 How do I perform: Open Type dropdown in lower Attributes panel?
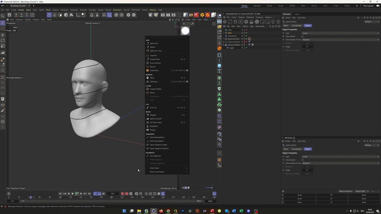point(341,157)
